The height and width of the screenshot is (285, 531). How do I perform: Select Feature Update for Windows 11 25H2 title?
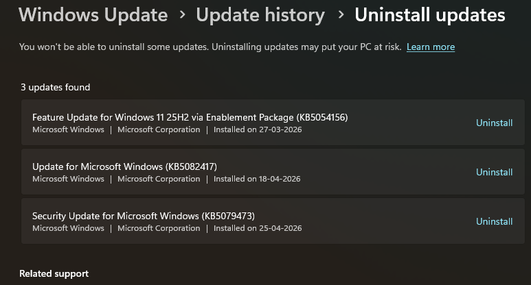click(190, 117)
